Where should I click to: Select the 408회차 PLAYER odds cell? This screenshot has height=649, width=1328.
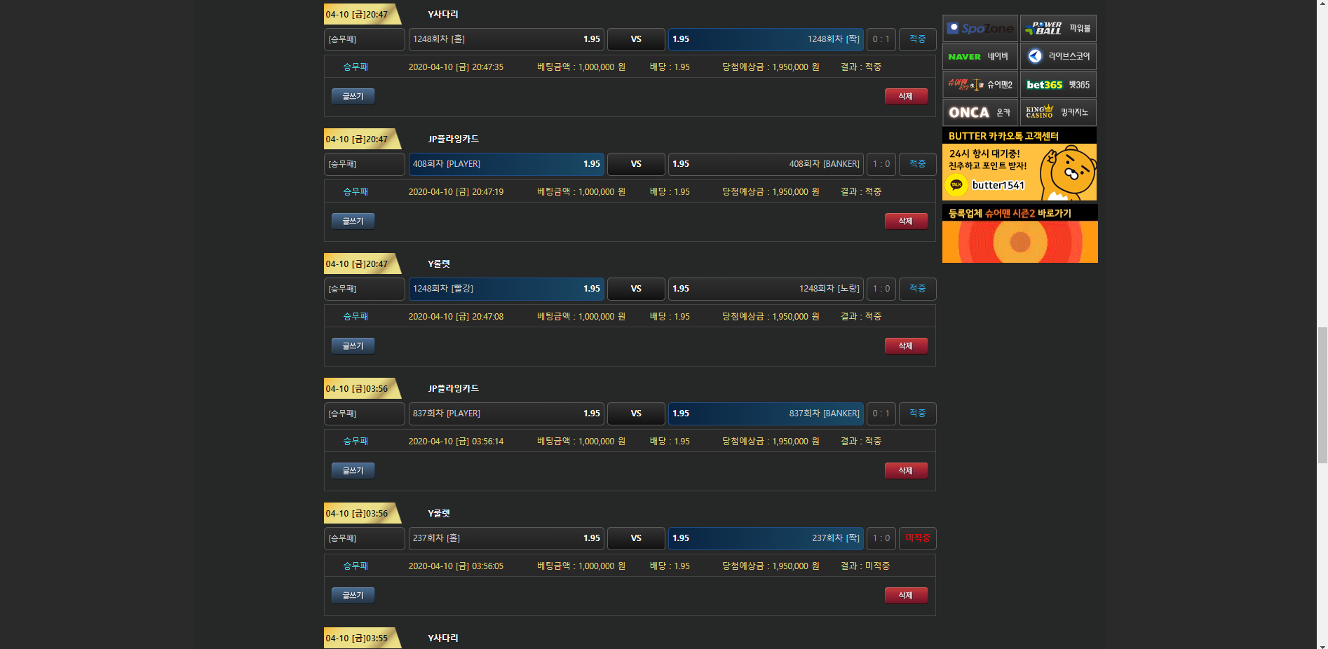coord(506,164)
